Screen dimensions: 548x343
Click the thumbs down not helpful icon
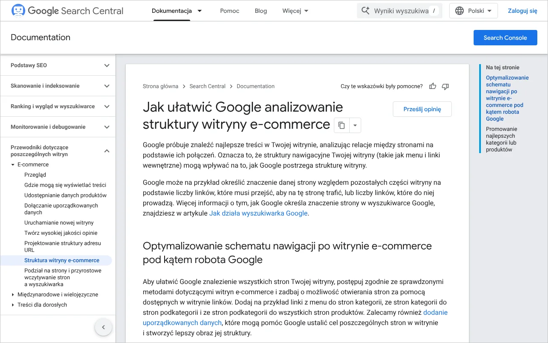coord(445,86)
